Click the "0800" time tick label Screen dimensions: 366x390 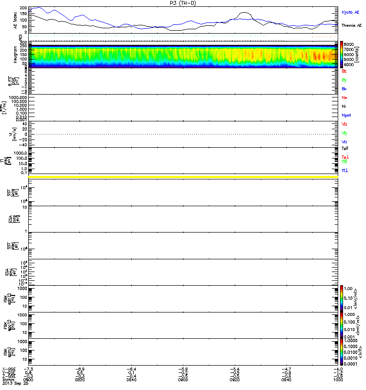(x=28, y=380)
